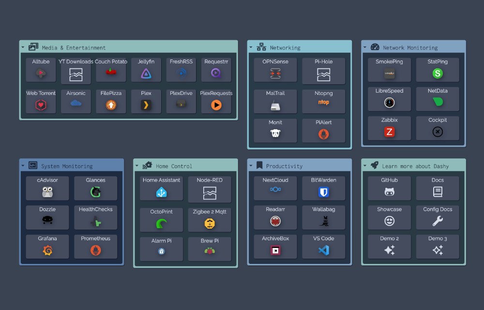The width and height of the screenshot is (484, 310).
Task: Open the Couch Potato tile
Action: tap(111, 69)
